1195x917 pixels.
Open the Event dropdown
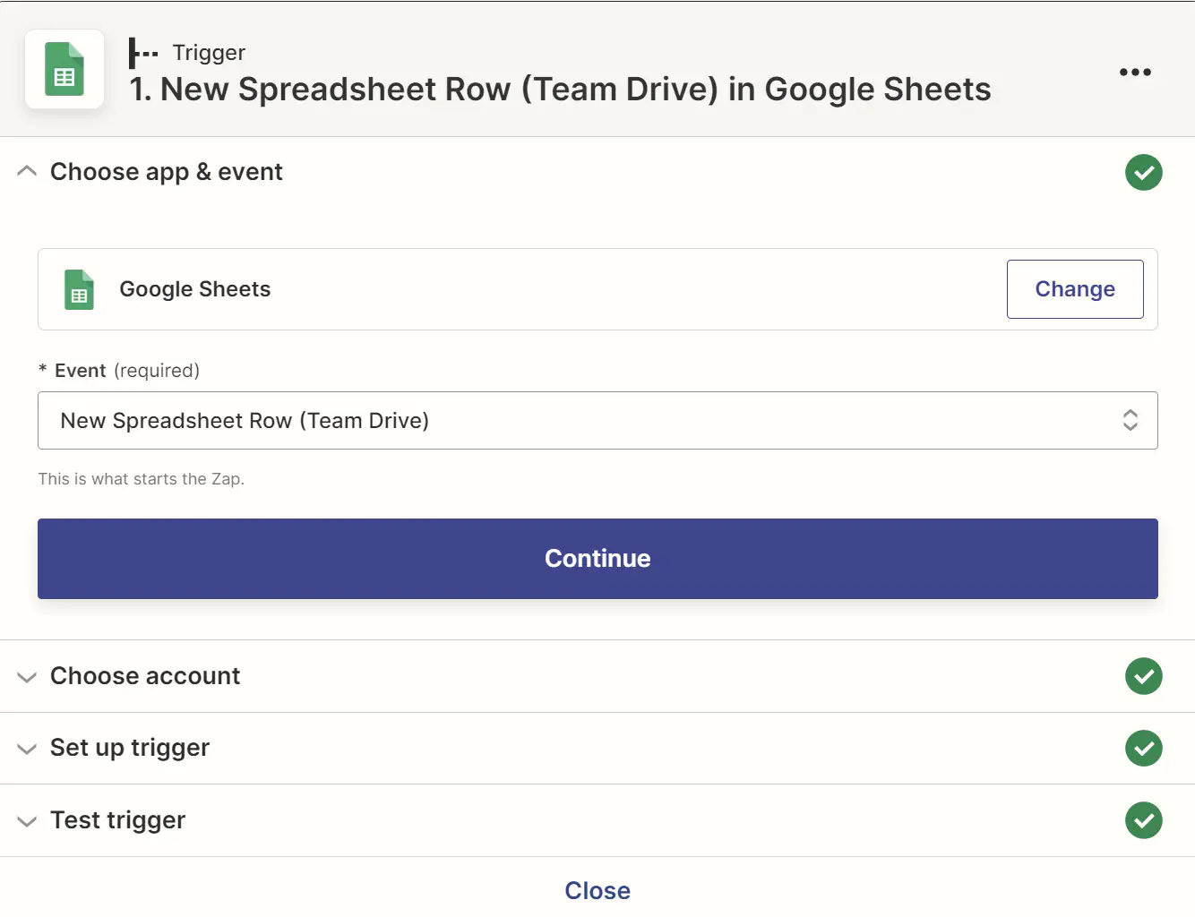597,420
